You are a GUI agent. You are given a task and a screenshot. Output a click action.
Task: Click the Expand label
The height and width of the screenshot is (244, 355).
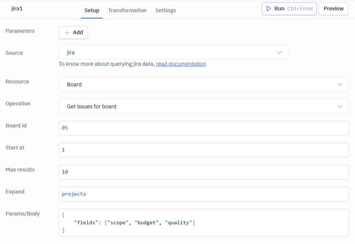tap(15, 192)
